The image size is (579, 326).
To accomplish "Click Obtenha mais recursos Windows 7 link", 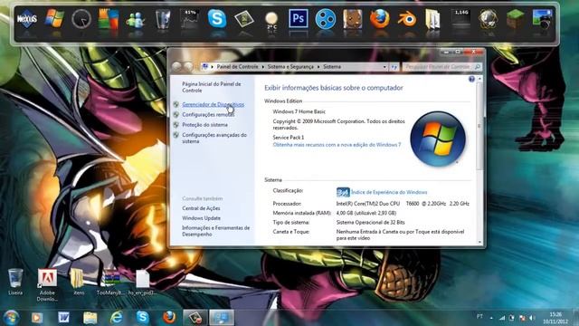I will pos(337,145).
